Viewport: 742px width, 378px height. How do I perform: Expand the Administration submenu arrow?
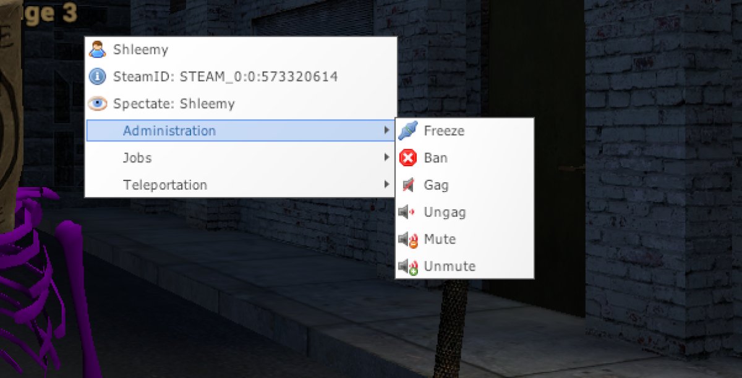click(x=386, y=130)
